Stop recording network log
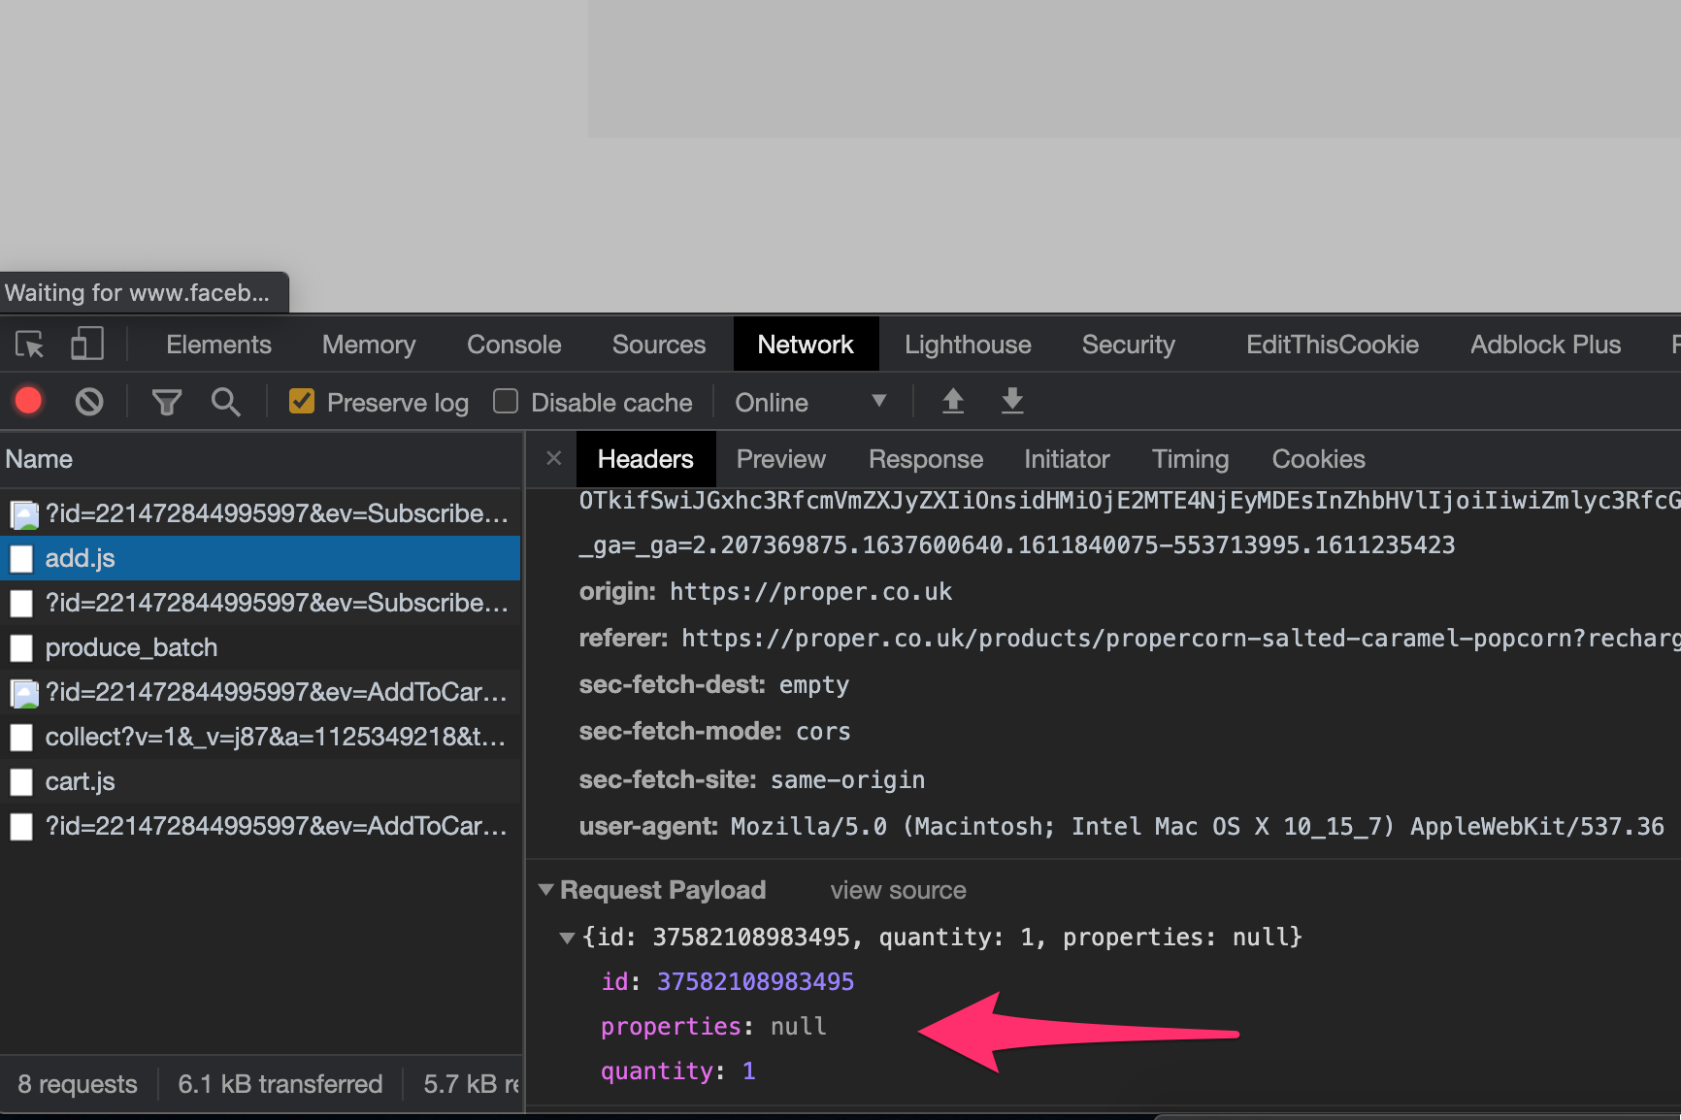 (29, 402)
